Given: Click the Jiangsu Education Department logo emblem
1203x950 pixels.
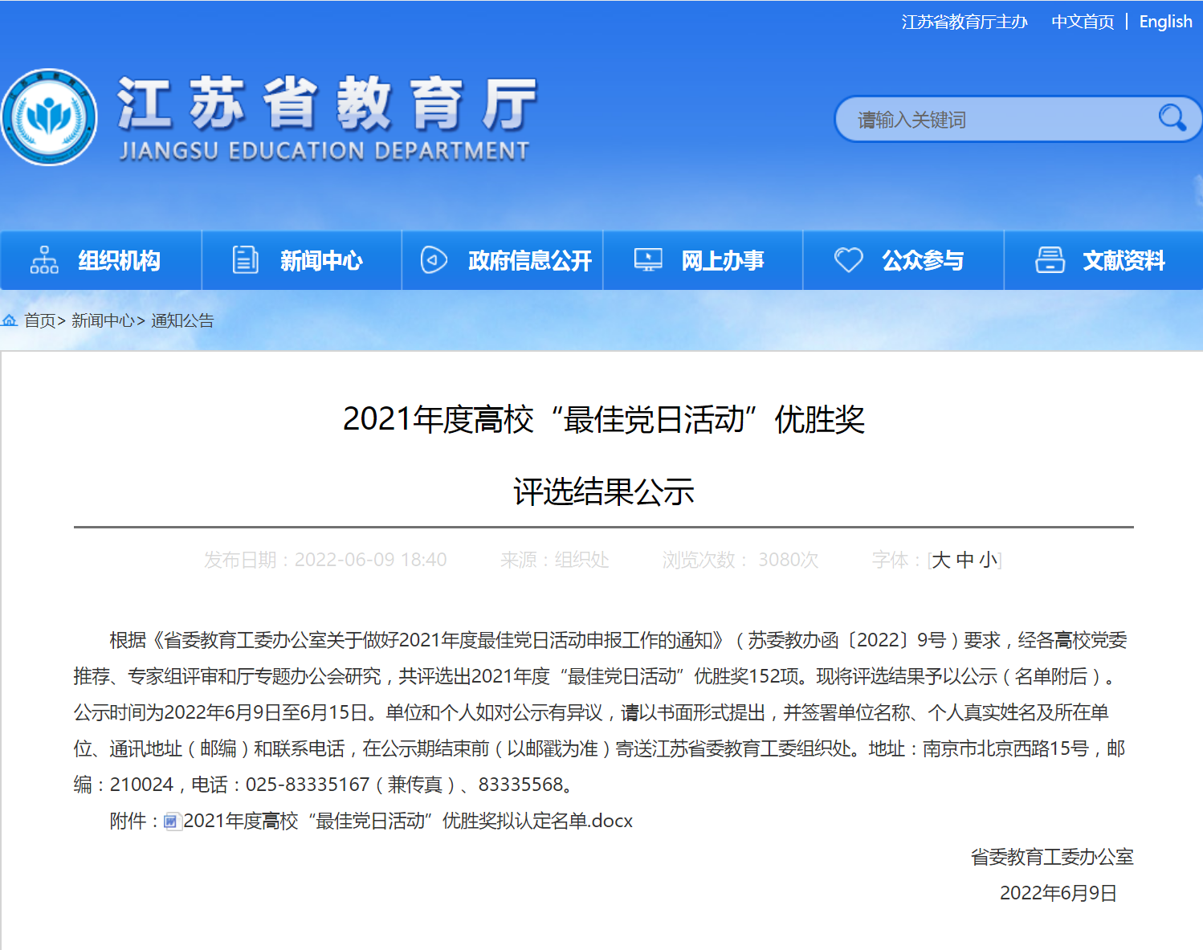Looking at the screenshot, I should (x=50, y=117).
